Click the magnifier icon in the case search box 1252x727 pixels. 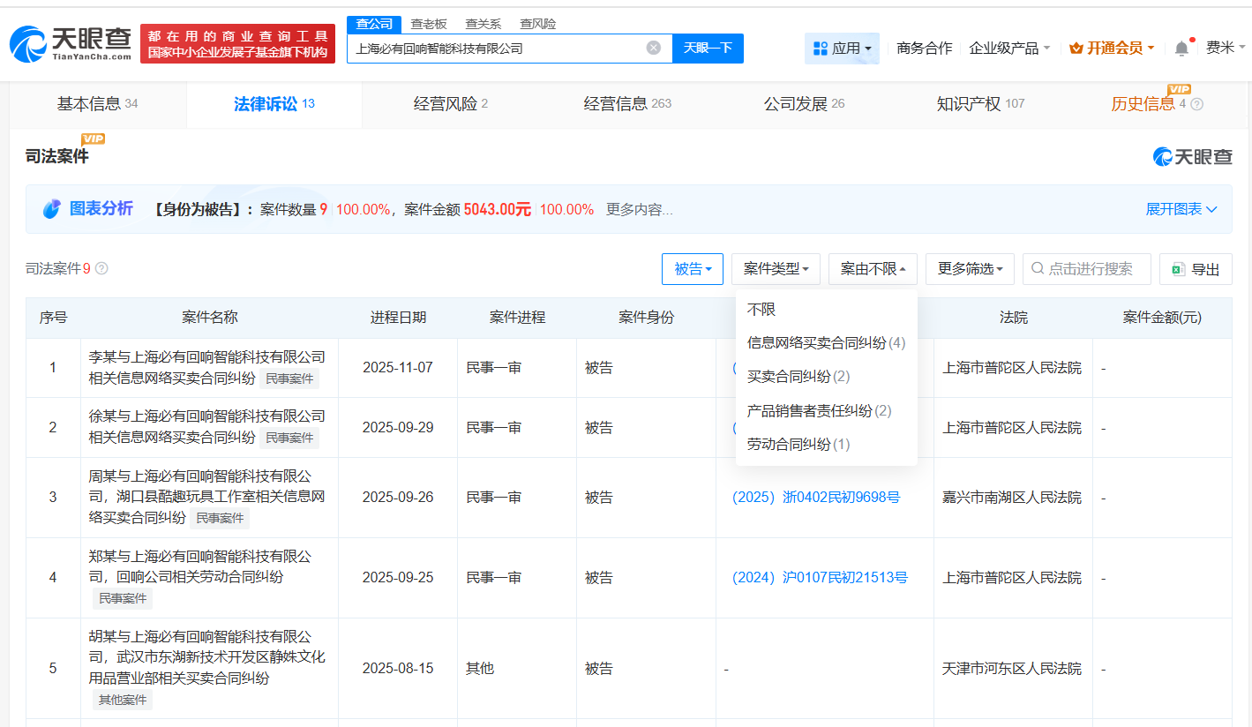click(x=1037, y=269)
